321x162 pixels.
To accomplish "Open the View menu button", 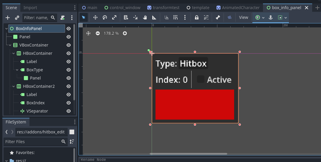I will [x=244, y=18].
